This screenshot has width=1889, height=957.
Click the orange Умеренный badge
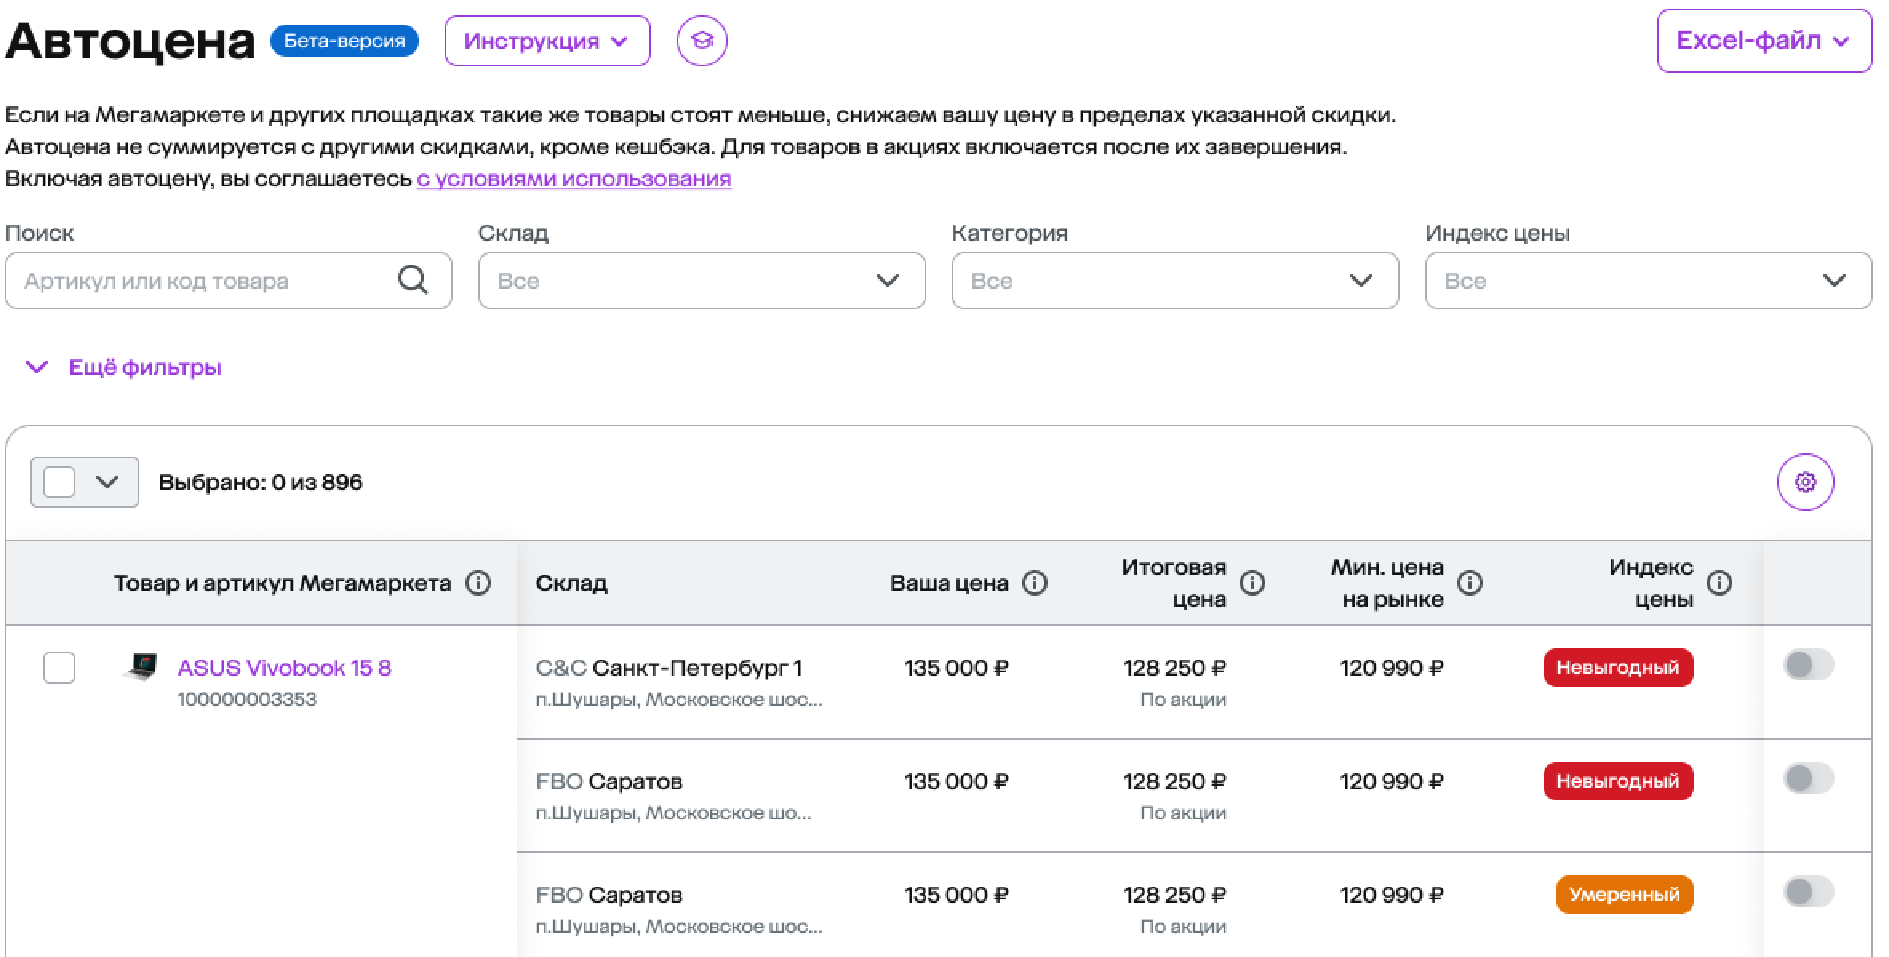[x=1624, y=895]
